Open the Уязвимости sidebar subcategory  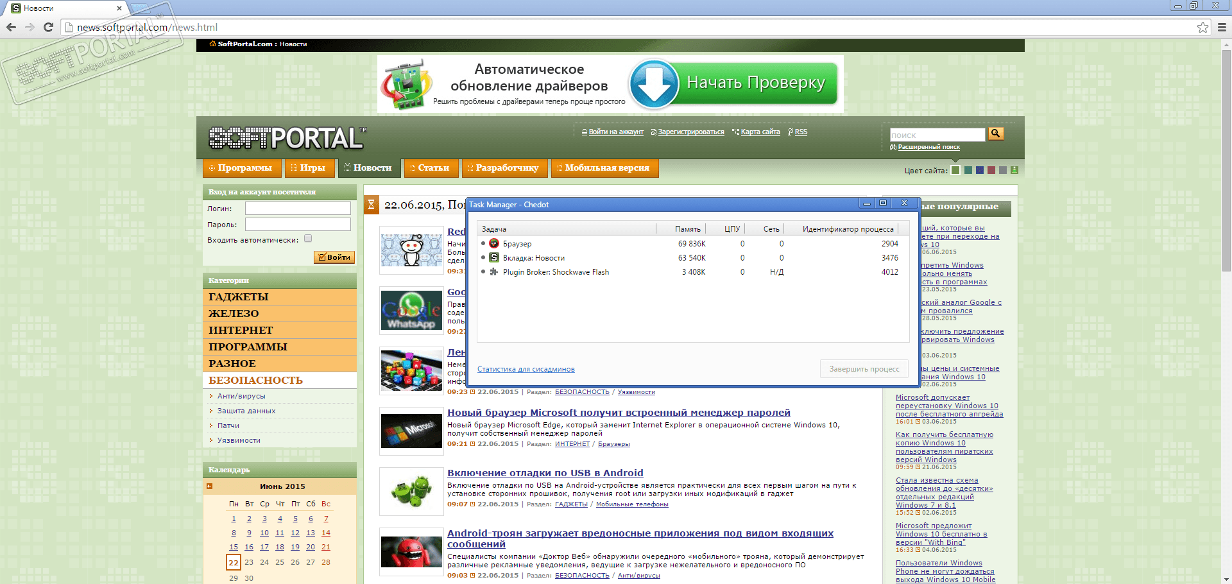pyautogui.click(x=239, y=441)
